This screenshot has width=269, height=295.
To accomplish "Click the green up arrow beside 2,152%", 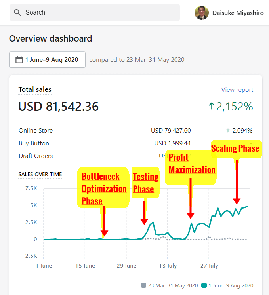I will pyautogui.click(x=211, y=106).
